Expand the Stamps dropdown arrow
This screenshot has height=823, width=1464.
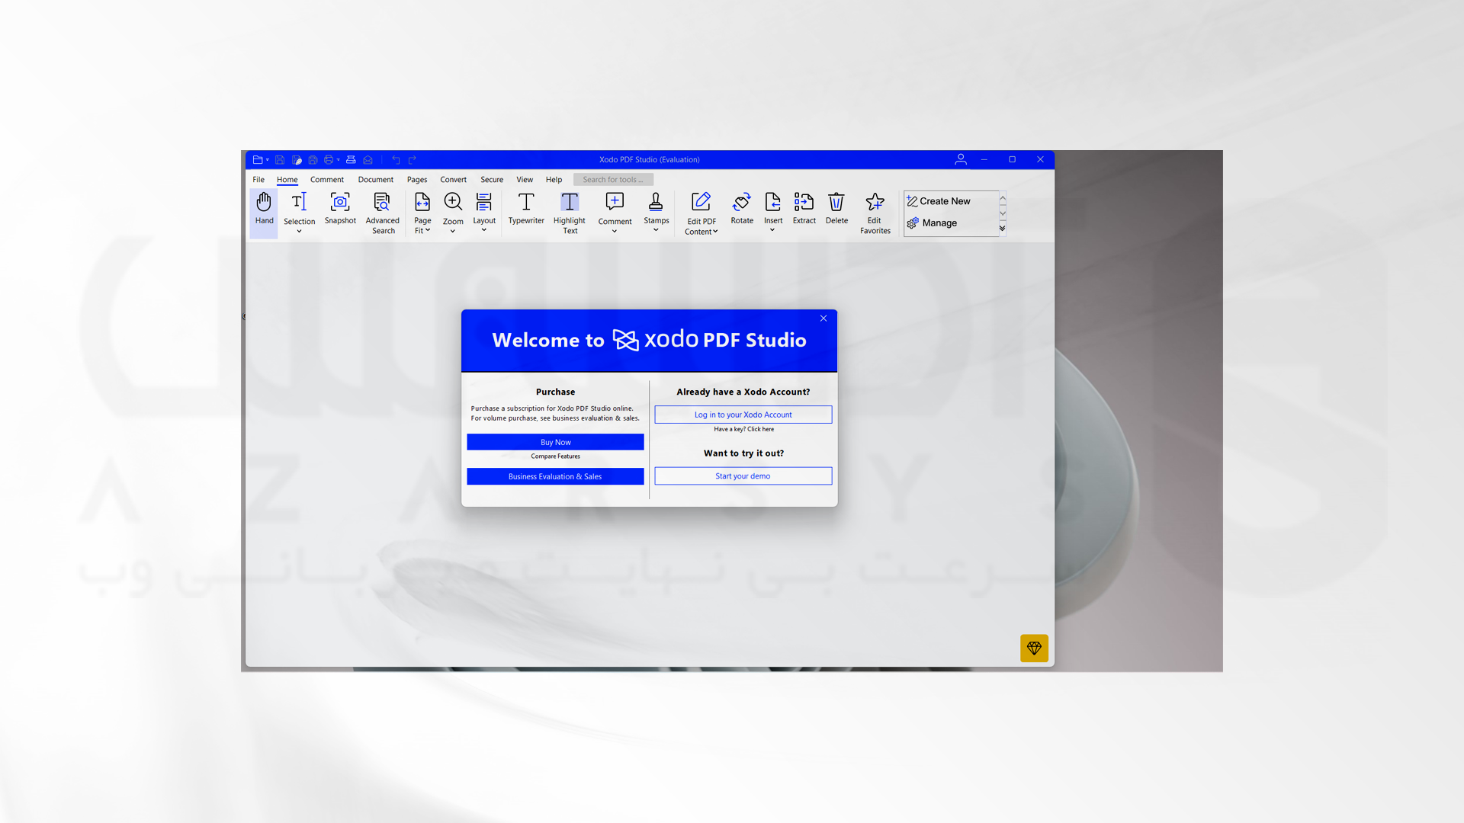tap(656, 230)
